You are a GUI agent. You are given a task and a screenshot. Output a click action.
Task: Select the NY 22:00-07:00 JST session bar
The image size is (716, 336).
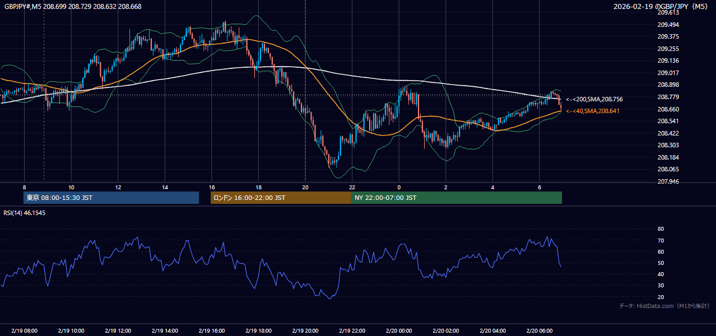pos(457,198)
